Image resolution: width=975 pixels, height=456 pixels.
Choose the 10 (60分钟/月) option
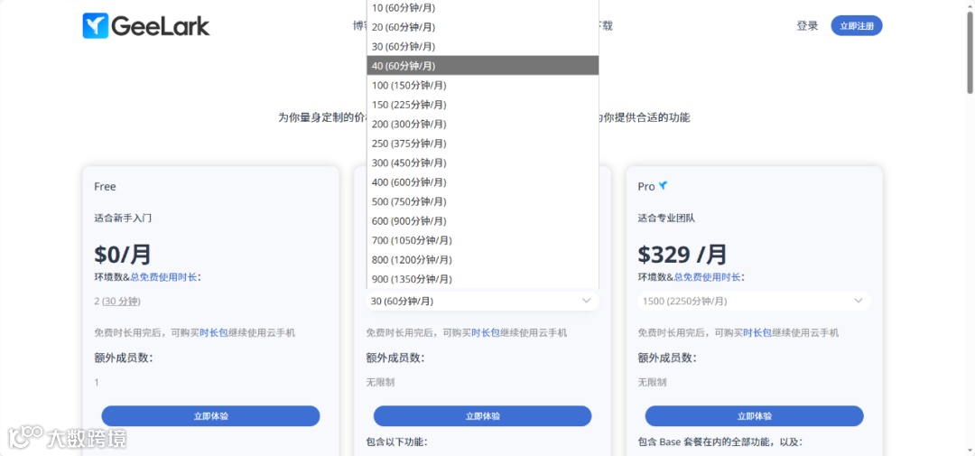(482, 7)
